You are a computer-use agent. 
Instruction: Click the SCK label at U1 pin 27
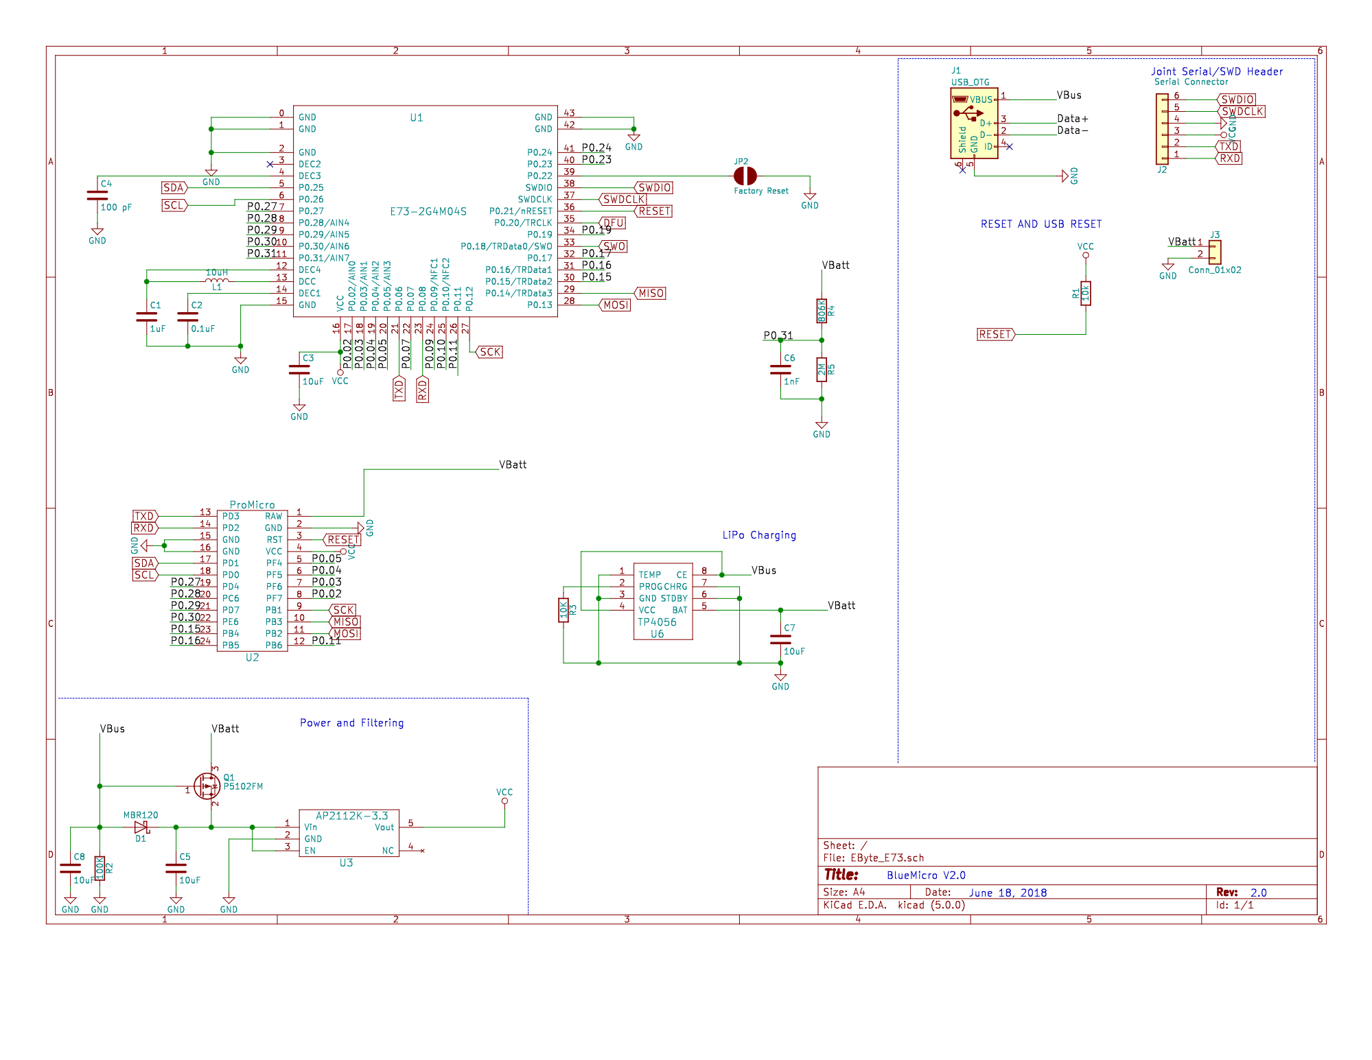489,352
